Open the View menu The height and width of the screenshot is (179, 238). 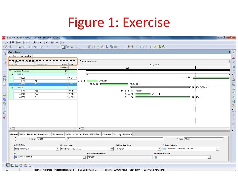pos(18,42)
